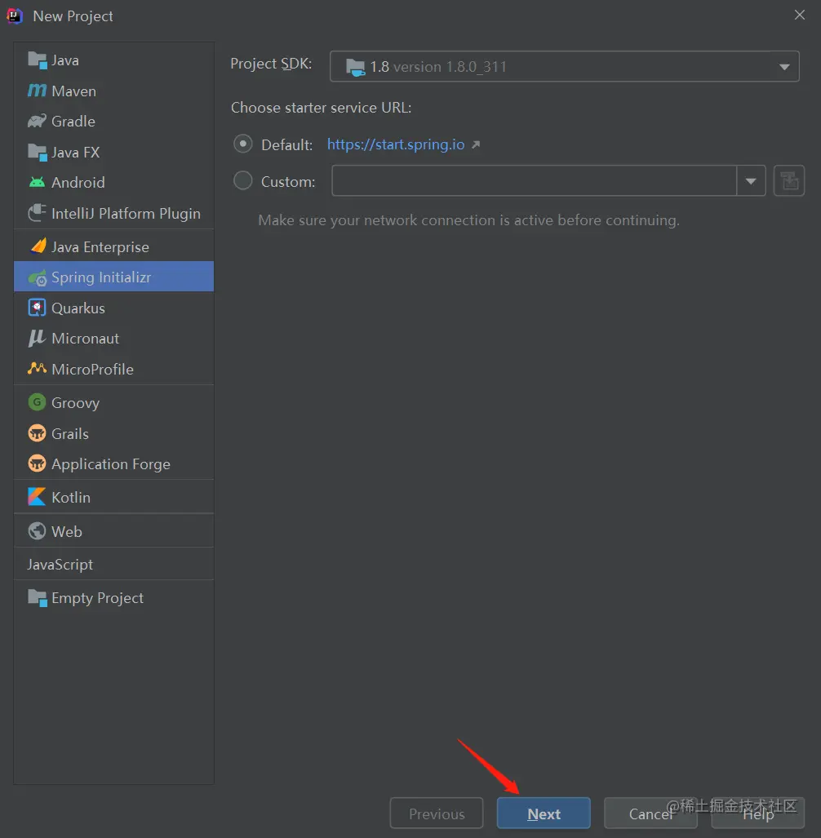Select JavaScript project type
Viewport: 821px width, 838px height.
pyautogui.click(x=114, y=565)
